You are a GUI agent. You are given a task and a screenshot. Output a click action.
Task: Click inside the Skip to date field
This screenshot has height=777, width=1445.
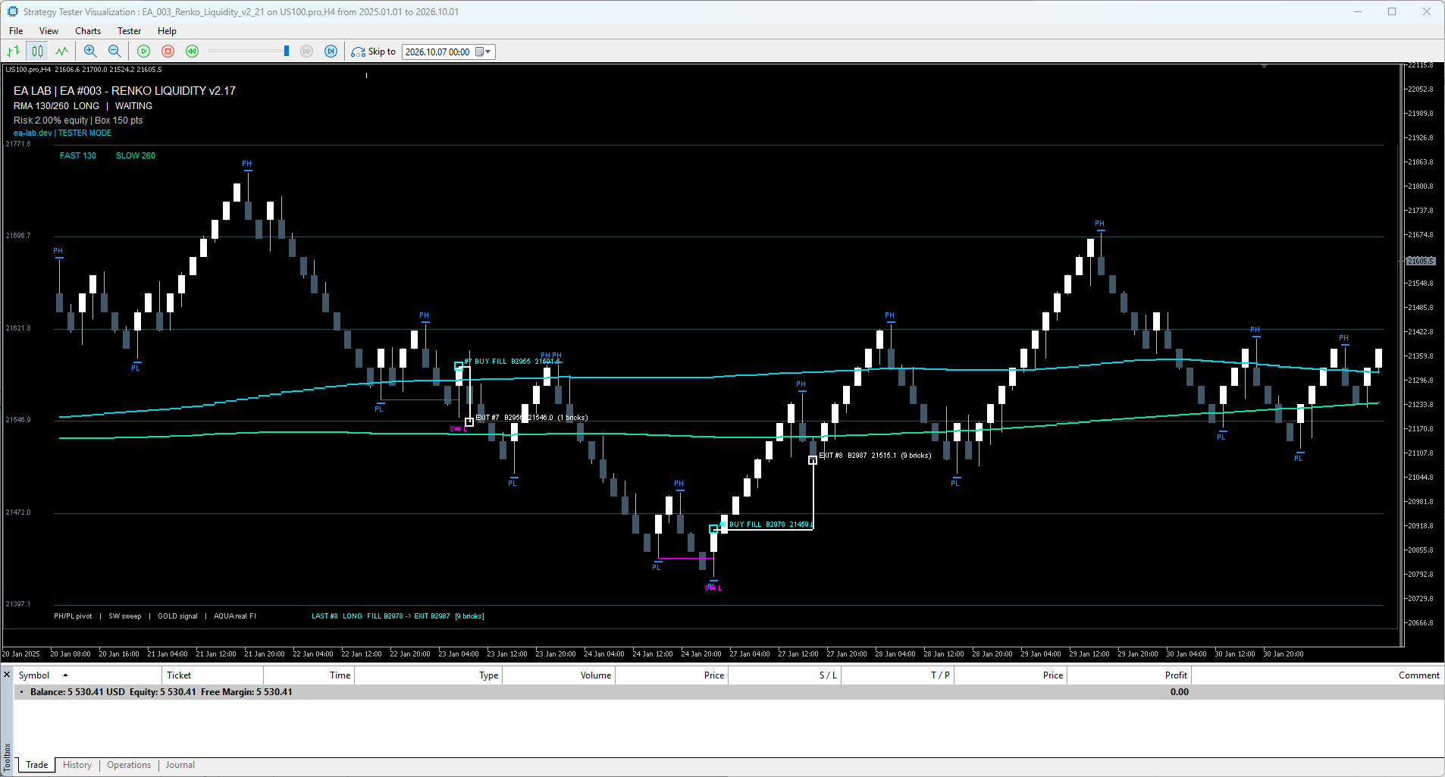pyautogui.click(x=438, y=52)
